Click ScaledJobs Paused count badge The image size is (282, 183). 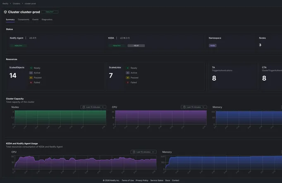point(128,78)
